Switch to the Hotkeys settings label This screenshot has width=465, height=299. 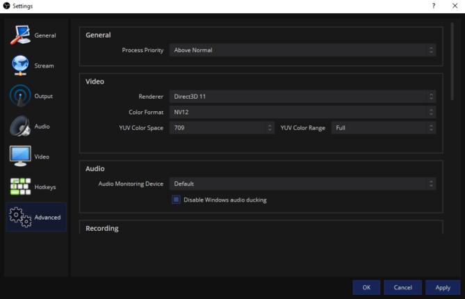(x=45, y=187)
